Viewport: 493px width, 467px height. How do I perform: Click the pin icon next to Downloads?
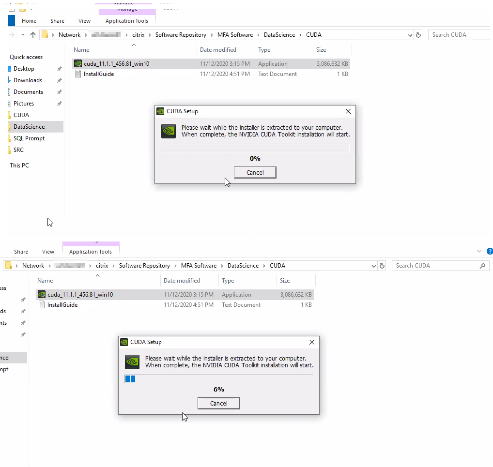59,80
